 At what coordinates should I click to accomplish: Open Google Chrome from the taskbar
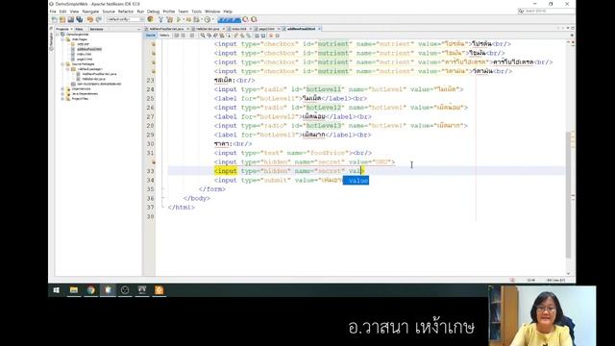click(x=91, y=290)
